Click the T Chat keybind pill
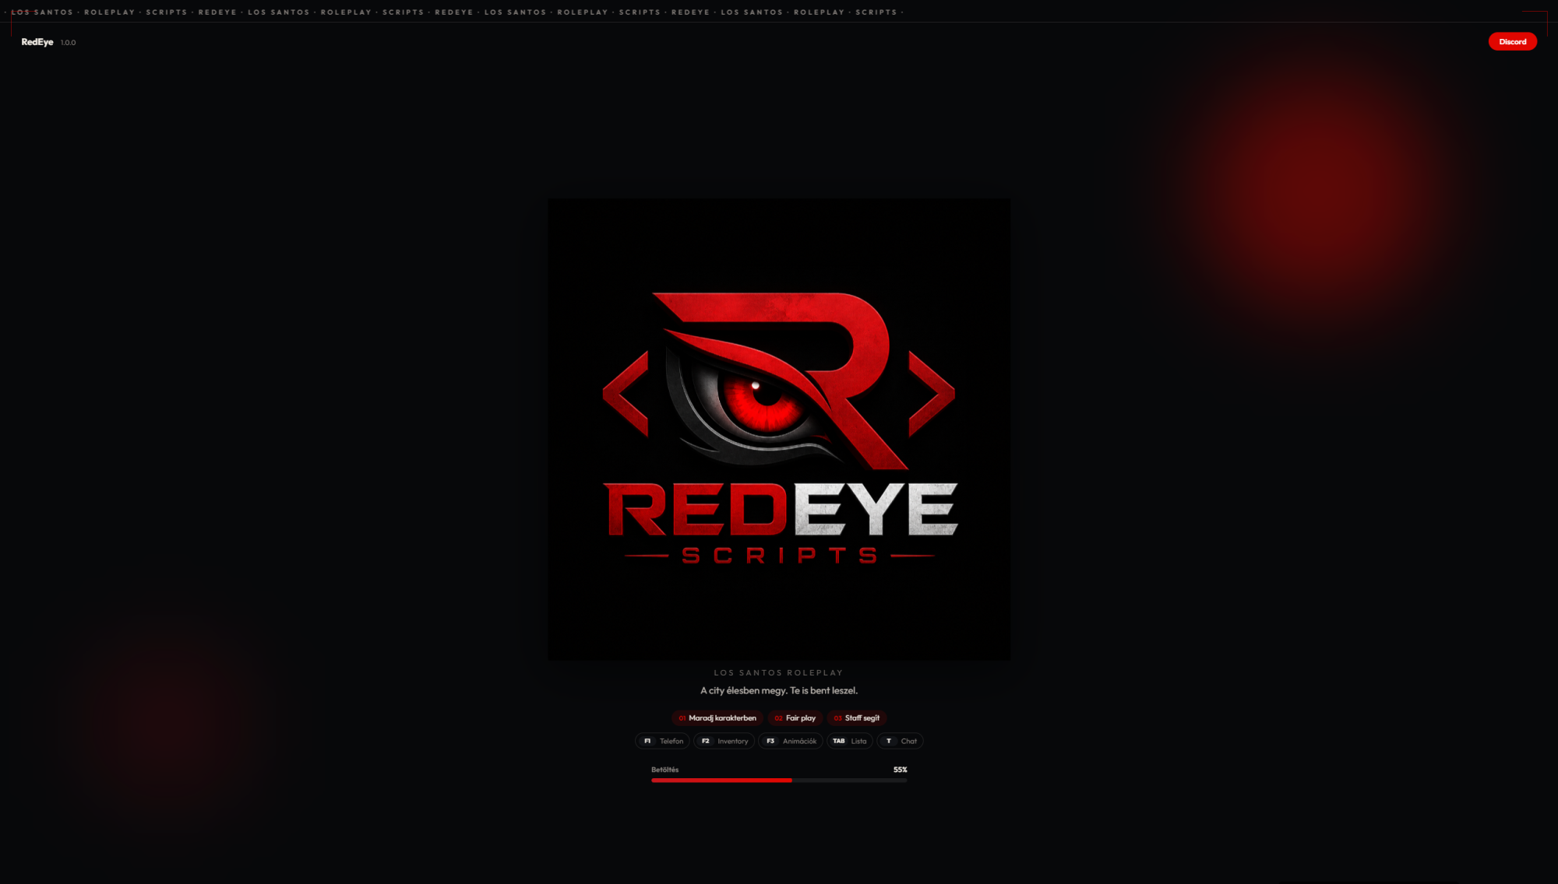The image size is (1558, 884). coord(900,741)
